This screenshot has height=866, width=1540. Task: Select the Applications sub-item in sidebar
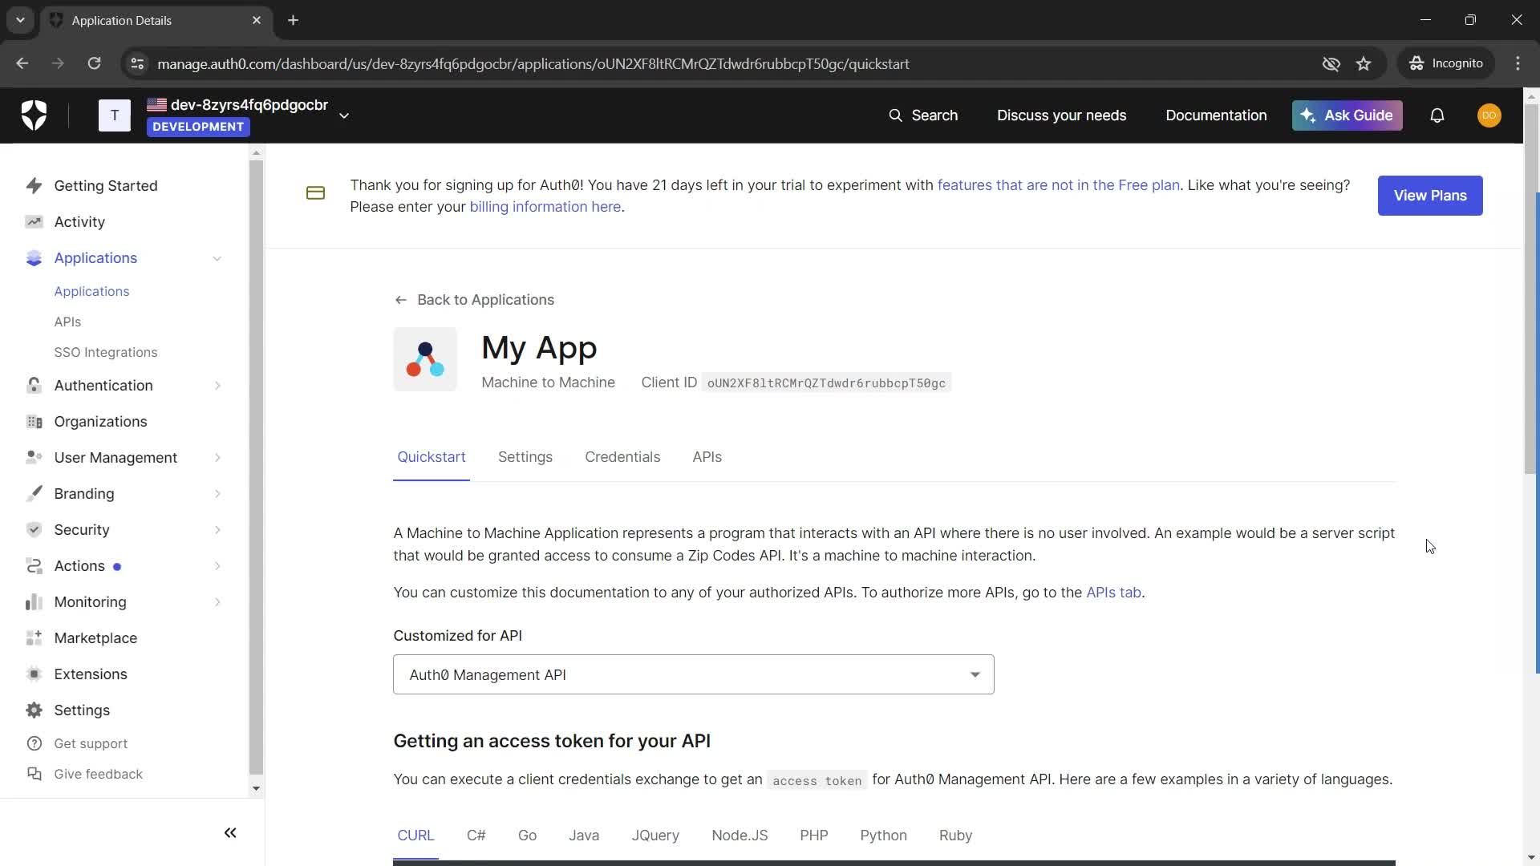click(x=91, y=292)
